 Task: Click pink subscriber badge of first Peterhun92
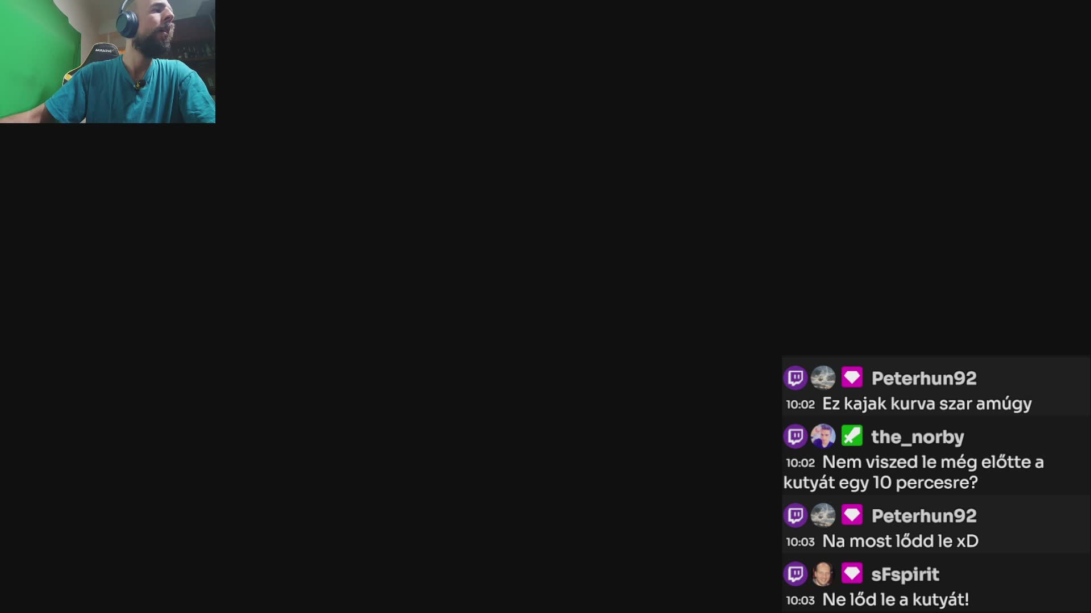click(x=852, y=377)
